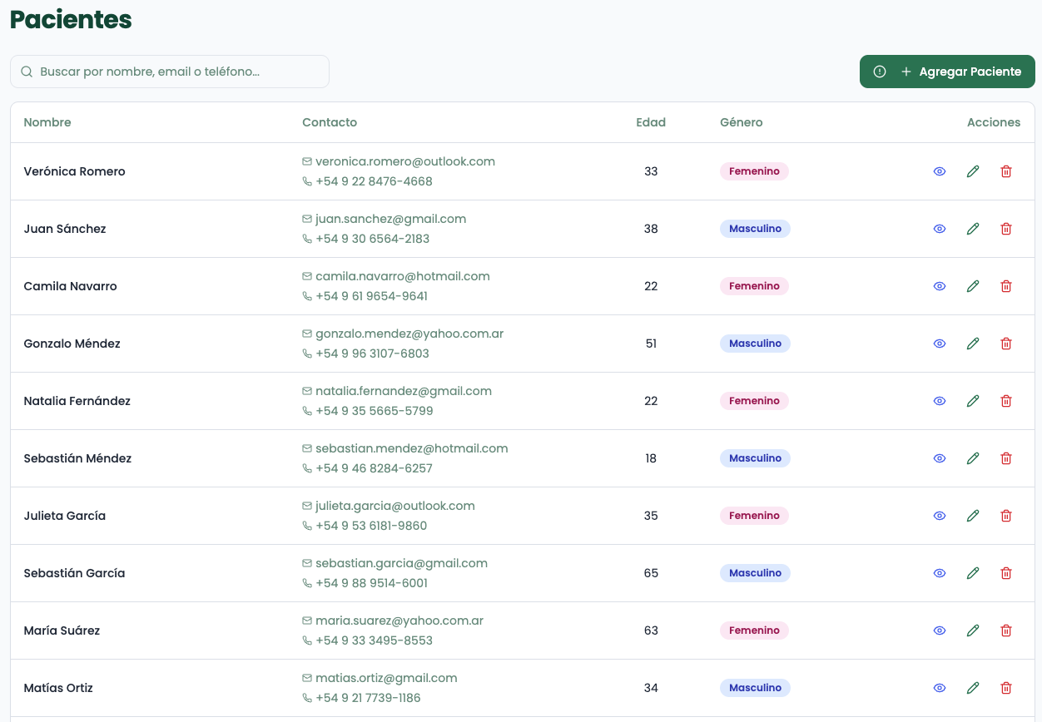
Task: Select the name Gonzalo Méndez
Action: pos(72,344)
